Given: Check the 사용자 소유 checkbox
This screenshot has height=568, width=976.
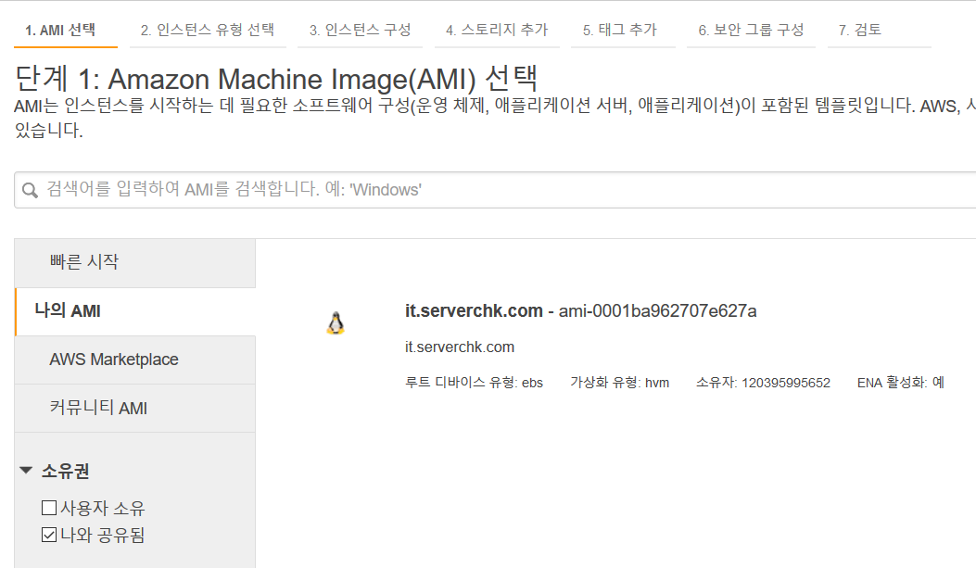Looking at the screenshot, I should click(49, 508).
